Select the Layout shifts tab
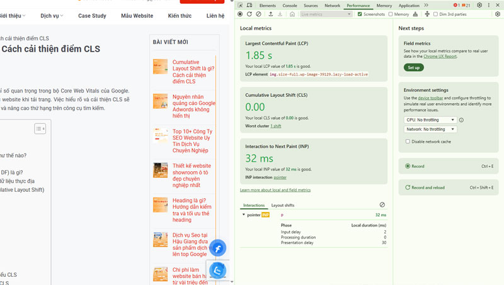 coord(282,205)
